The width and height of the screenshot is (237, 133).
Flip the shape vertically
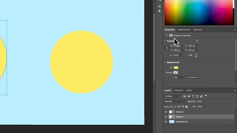click(196, 55)
